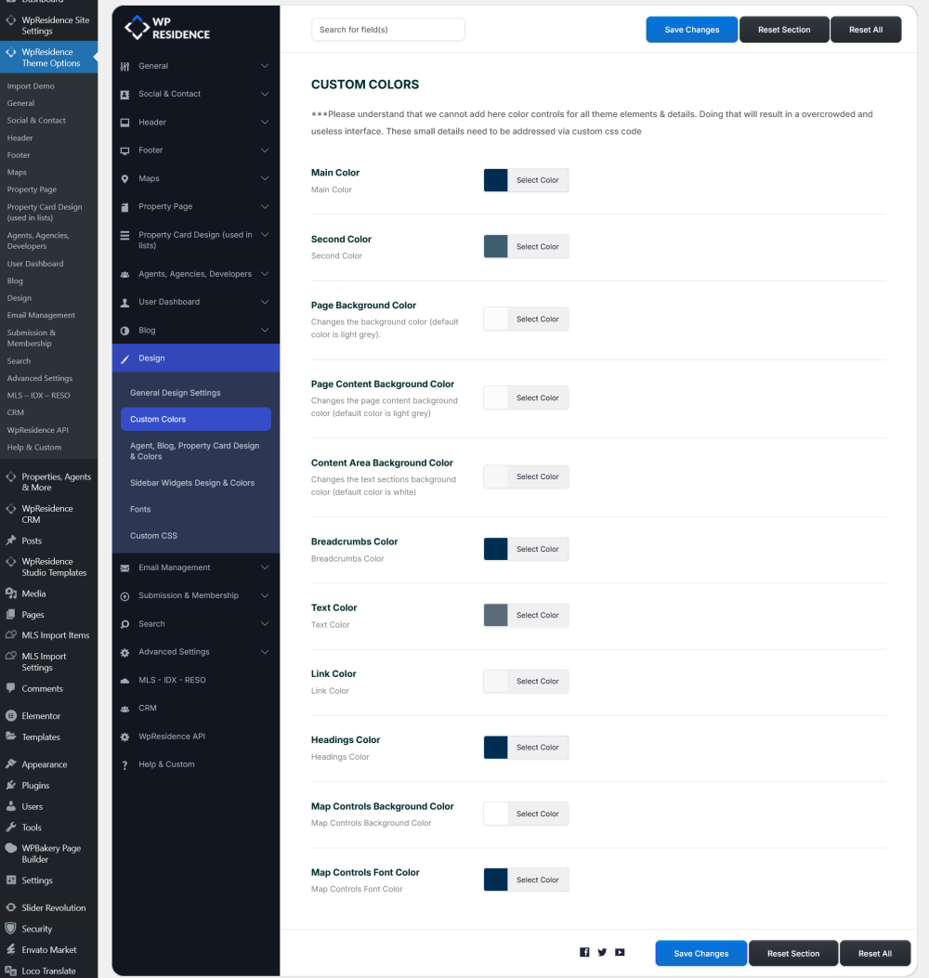
Task: Click the top Reset Section button
Action: click(x=783, y=30)
